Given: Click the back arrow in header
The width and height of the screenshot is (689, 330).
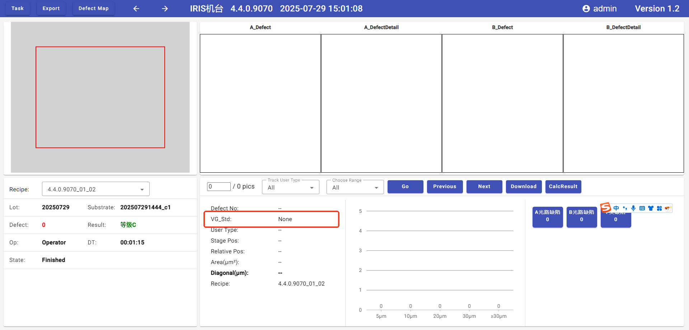Looking at the screenshot, I should [136, 9].
